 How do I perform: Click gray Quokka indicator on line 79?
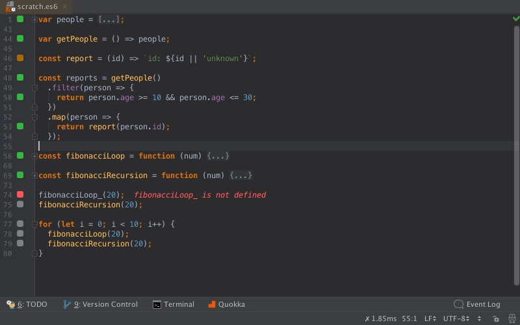pos(20,243)
